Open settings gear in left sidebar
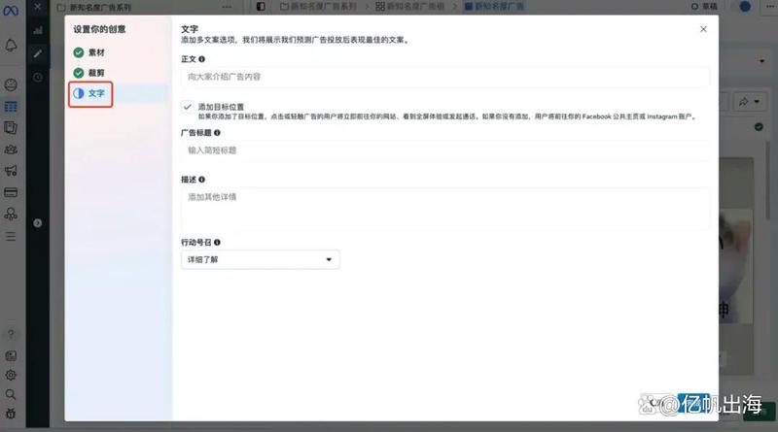 [11, 375]
